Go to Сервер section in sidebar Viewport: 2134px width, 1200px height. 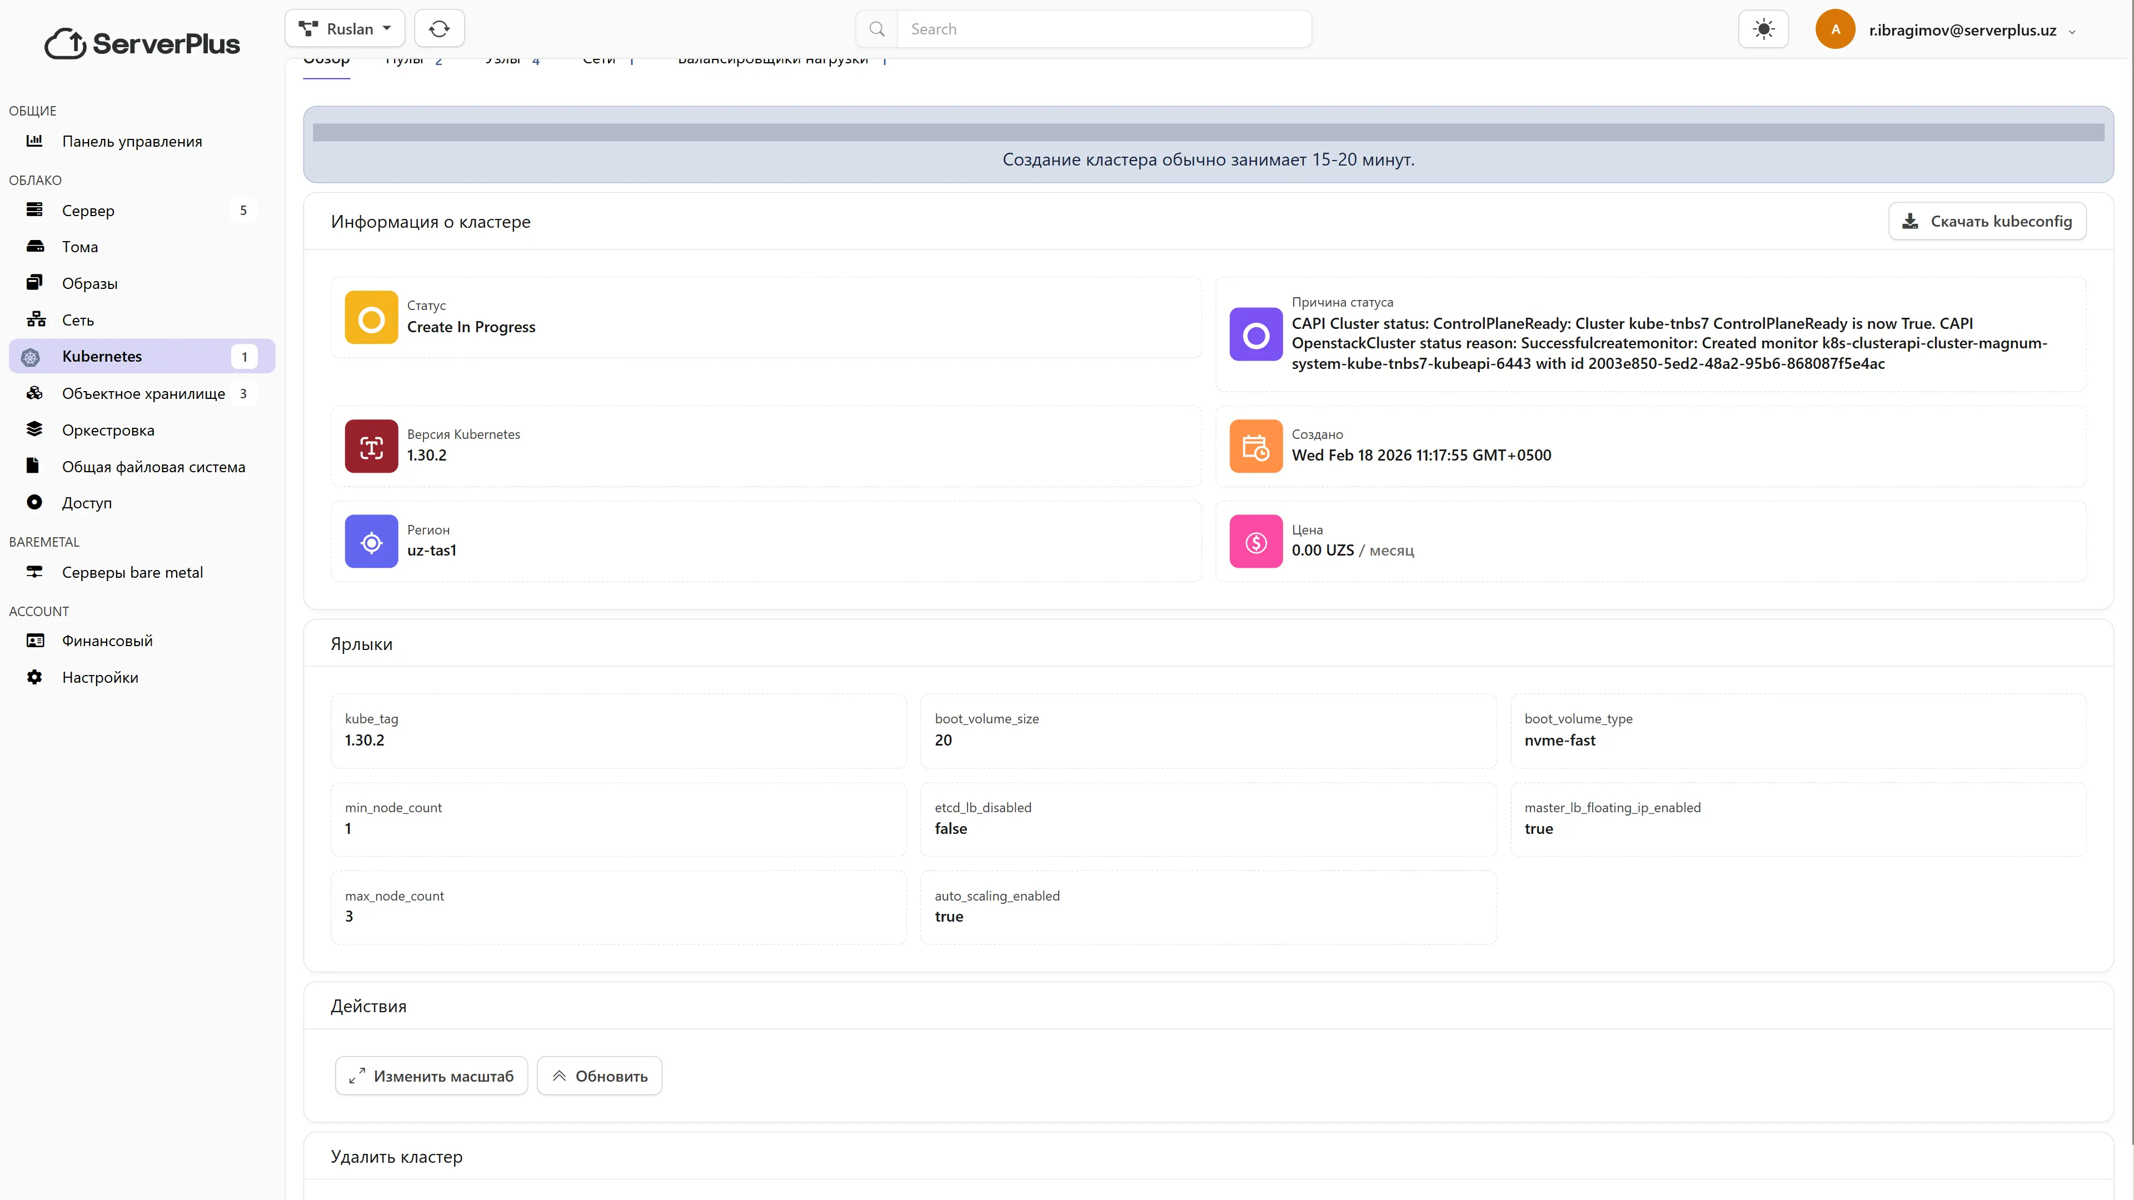click(x=88, y=211)
